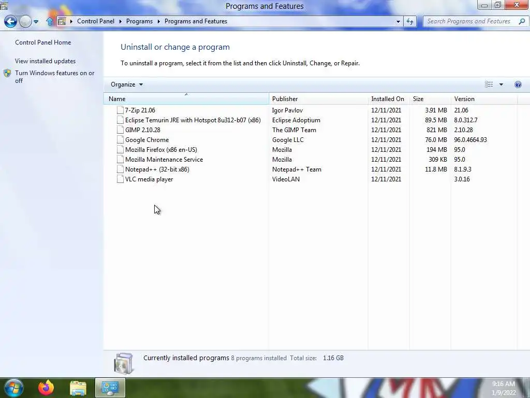This screenshot has width=530, height=398.
Task: Select Programs and Features breadcrumb segment
Action: [196, 21]
